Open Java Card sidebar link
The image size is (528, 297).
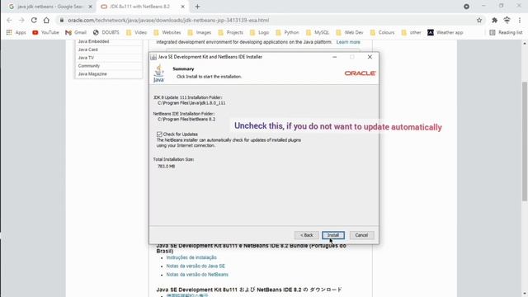(88, 49)
